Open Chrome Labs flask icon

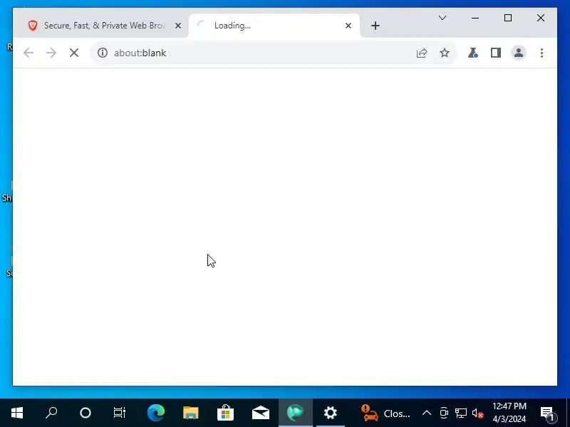[x=472, y=53]
